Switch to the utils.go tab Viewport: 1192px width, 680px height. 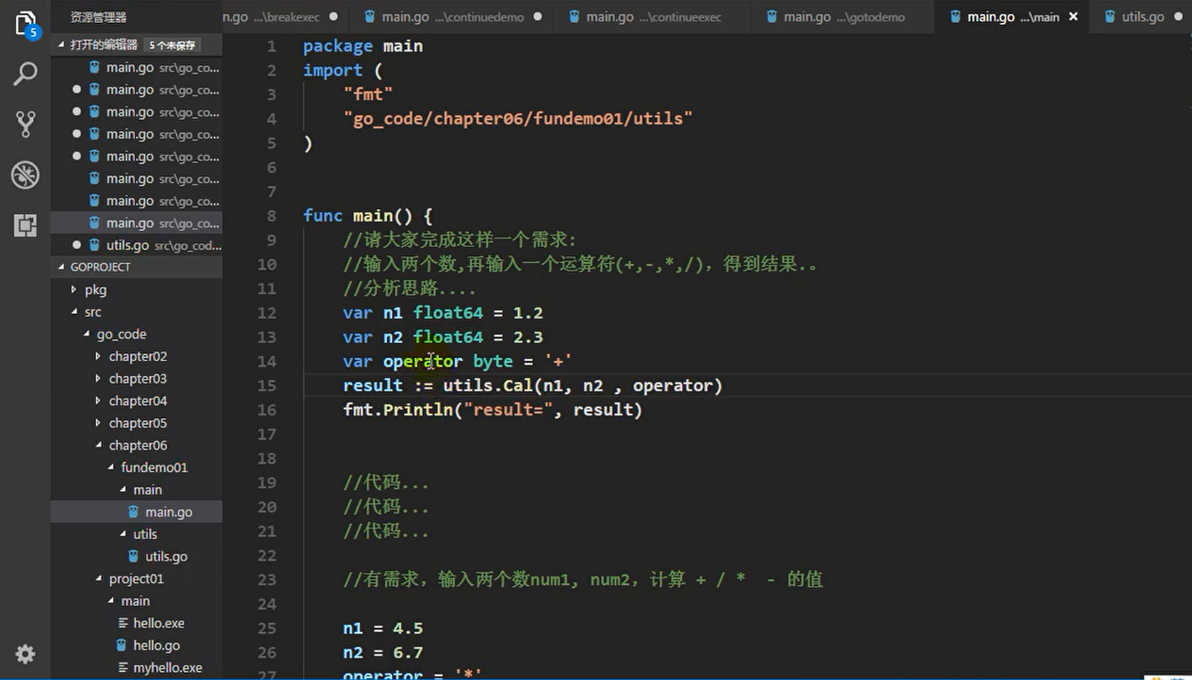pyautogui.click(x=1141, y=16)
